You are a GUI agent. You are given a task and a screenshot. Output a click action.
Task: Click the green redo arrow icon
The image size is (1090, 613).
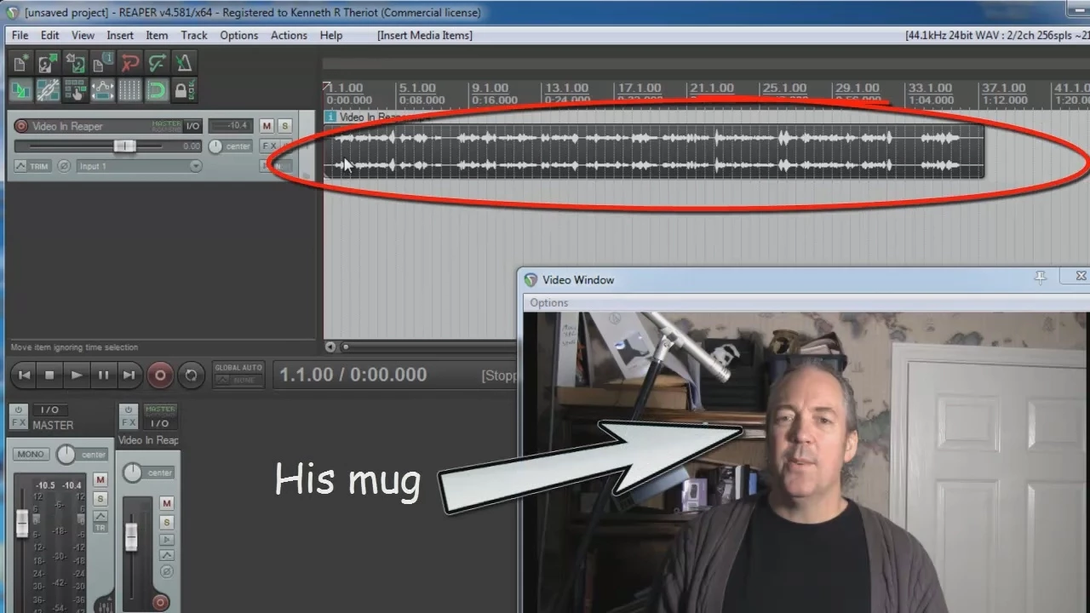tap(157, 63)
